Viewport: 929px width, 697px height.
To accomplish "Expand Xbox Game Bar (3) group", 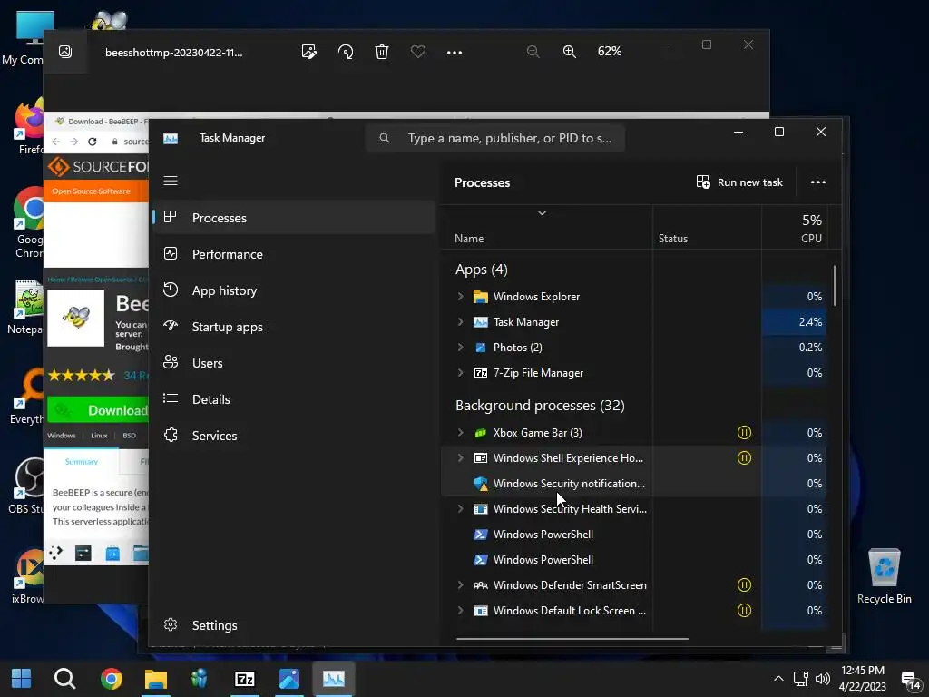I will click(x=460, y=433).
